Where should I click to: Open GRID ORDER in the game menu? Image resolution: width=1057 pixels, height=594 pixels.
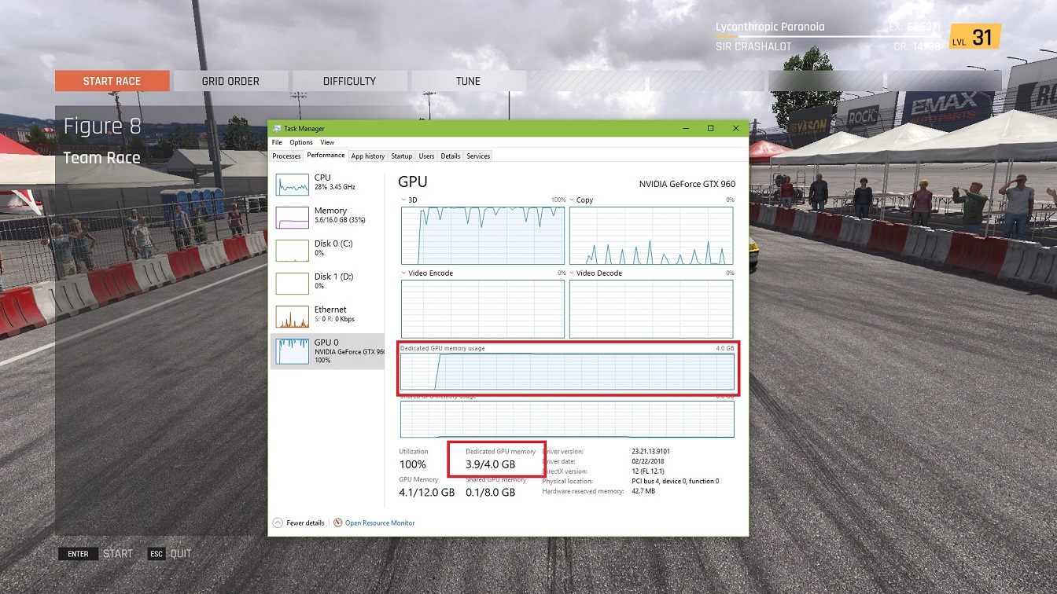tap(230, 81)
